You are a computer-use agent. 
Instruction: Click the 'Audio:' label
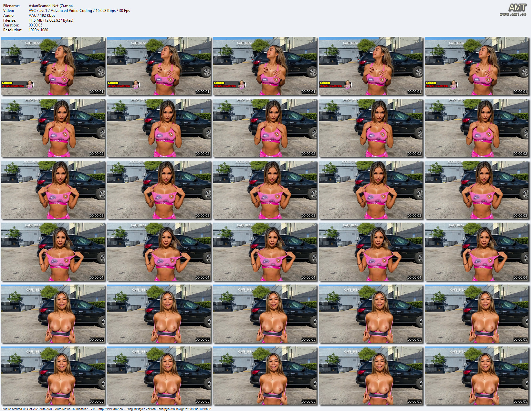(9, 15)
